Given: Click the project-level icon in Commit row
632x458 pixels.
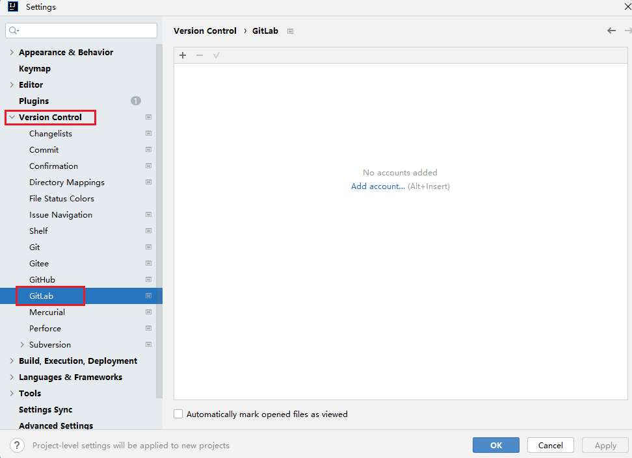Looking at the screenshot, I should (148, 149).
